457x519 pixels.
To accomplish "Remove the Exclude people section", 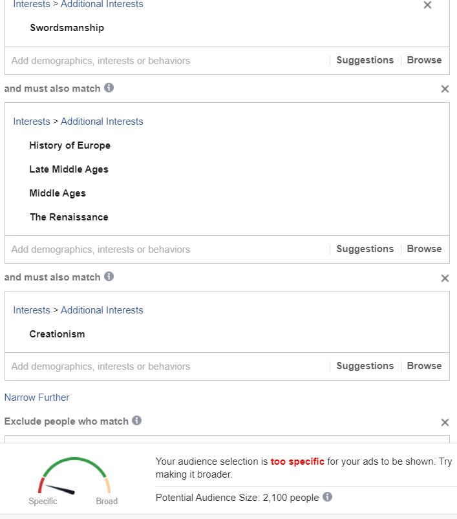I will click(x=445, y=422).
